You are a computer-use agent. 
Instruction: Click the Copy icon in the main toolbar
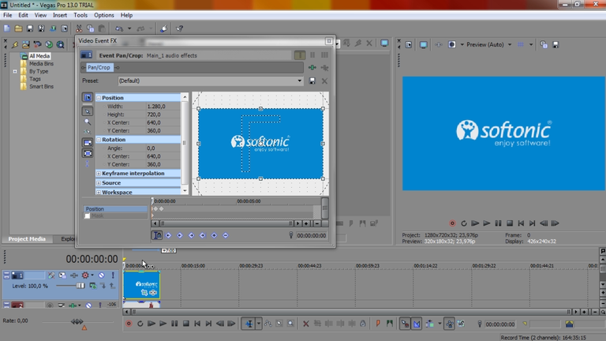91,28
